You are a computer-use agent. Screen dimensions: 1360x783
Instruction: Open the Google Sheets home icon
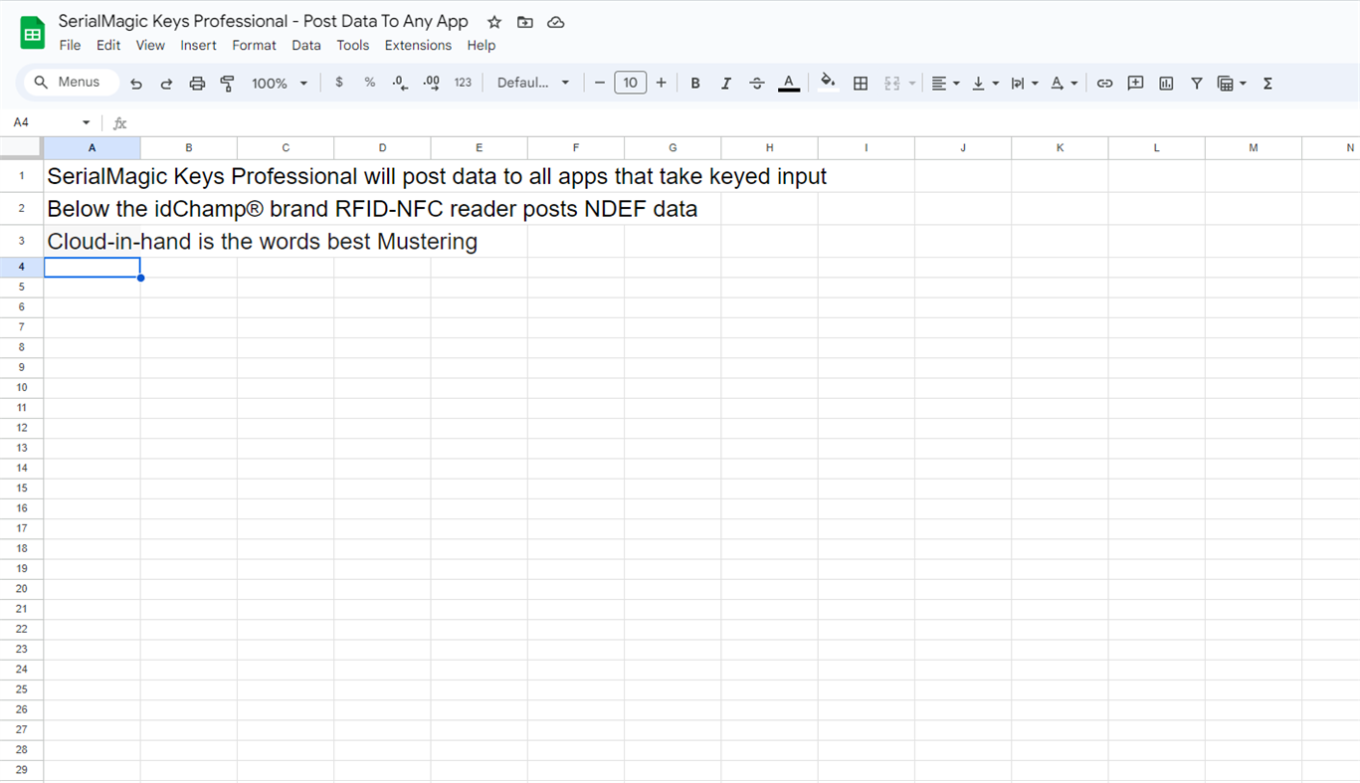pyautogui.click(x=33, y=33)
